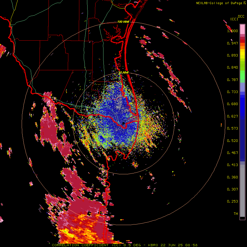247x247 pixels.
Task: Select the 0.627 color scale value
Action: click(232, 116)
